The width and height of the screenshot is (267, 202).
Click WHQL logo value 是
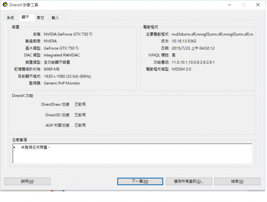click(x=174, y=55)
